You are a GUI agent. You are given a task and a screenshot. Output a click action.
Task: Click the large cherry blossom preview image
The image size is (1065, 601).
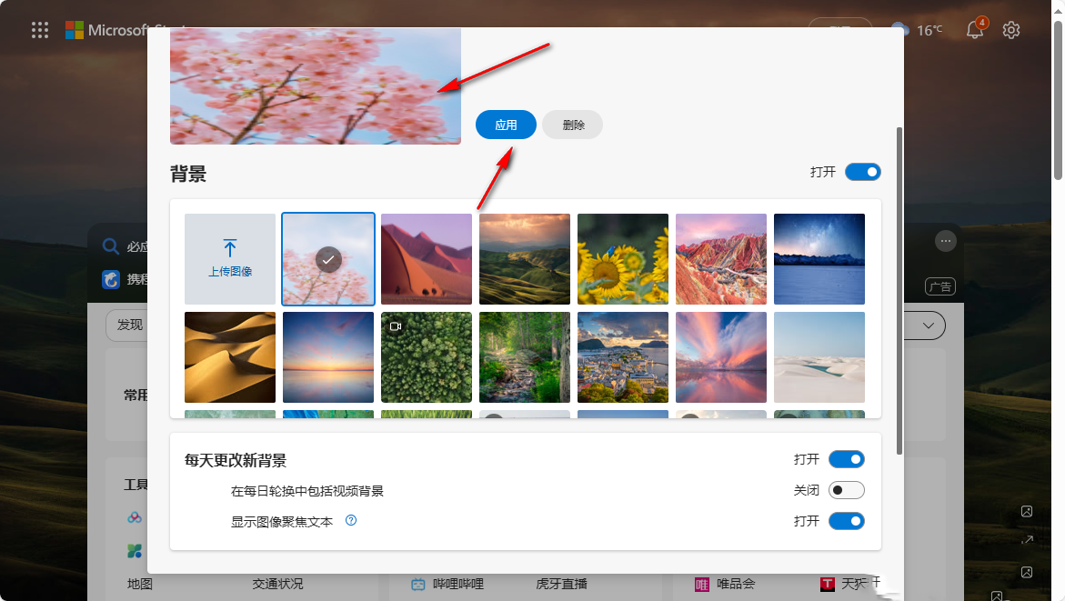pos(316,86)
